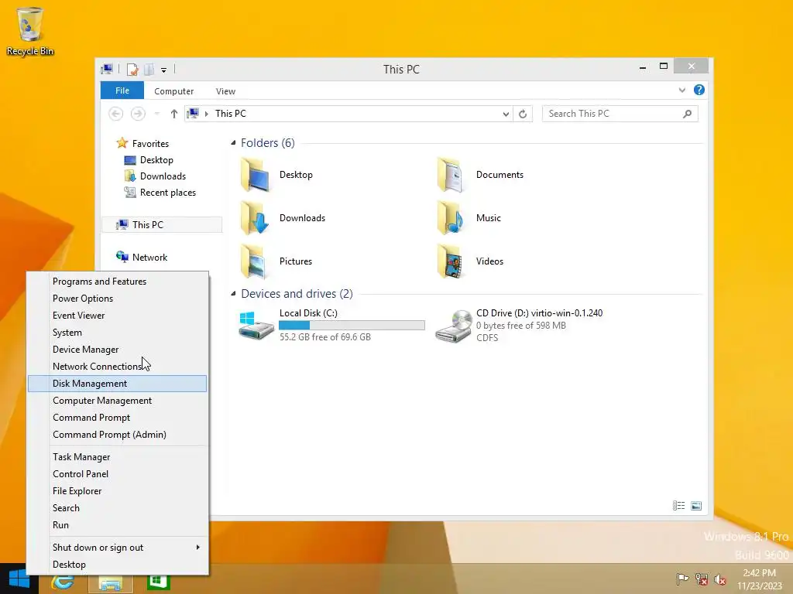
Task: Choose System from the context menu
Action: [118, 333]
